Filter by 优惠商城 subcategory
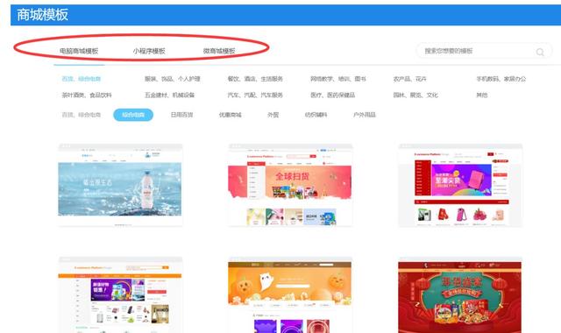 pyautogui.click(x=230, y=115)
